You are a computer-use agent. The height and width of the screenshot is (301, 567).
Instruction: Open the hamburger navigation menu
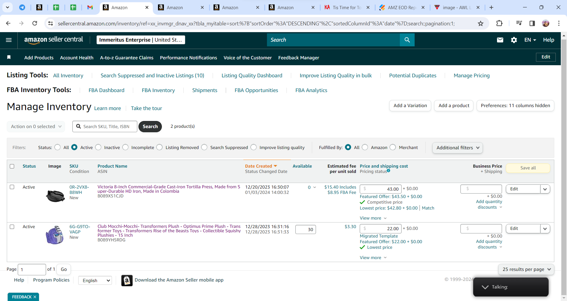[9, 40]
